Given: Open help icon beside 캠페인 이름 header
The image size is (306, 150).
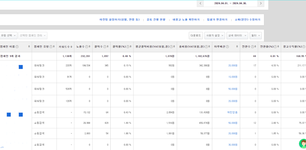Looking at the screenshot, I should [x=17, y=47].
